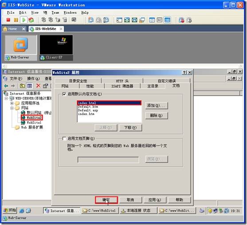Open the 操作(A) menu in IIS manager
This screenshot has height=225, width=247.
pos(33,79)
